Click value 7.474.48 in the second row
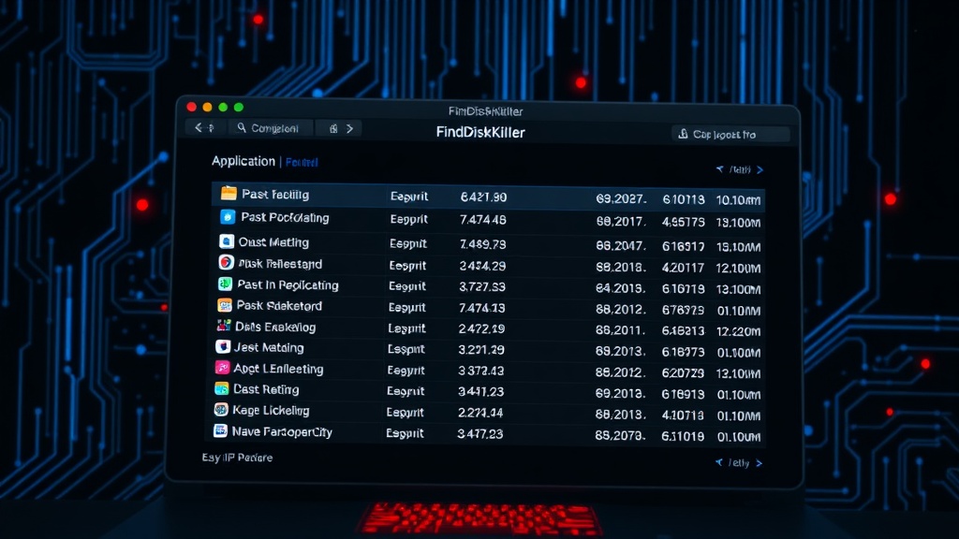The image size is (959, 539). pos(482,220)
